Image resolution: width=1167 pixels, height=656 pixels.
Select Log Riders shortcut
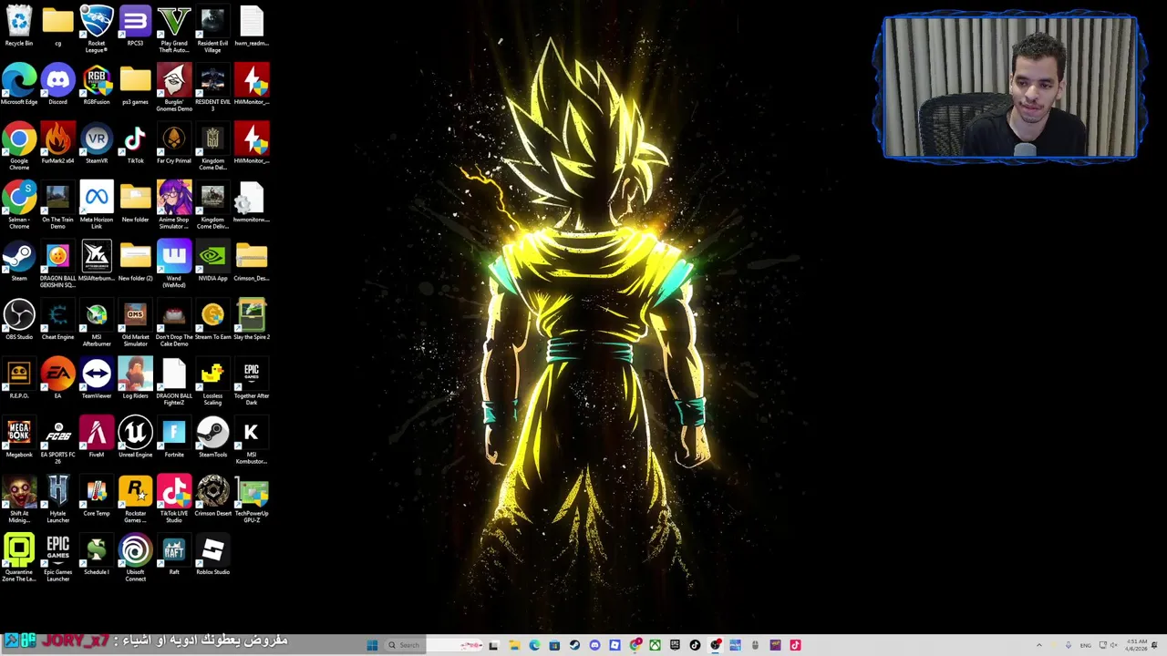(135, 379)
